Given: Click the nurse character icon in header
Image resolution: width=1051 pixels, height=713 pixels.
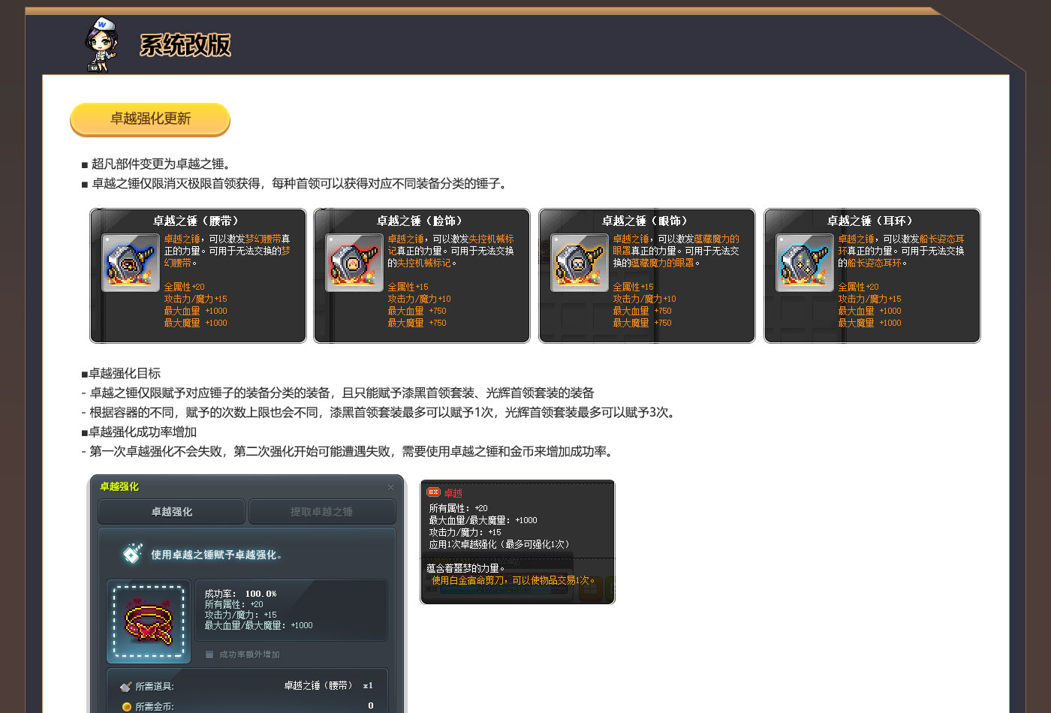Looking at the screenshot, I should 101,44.
